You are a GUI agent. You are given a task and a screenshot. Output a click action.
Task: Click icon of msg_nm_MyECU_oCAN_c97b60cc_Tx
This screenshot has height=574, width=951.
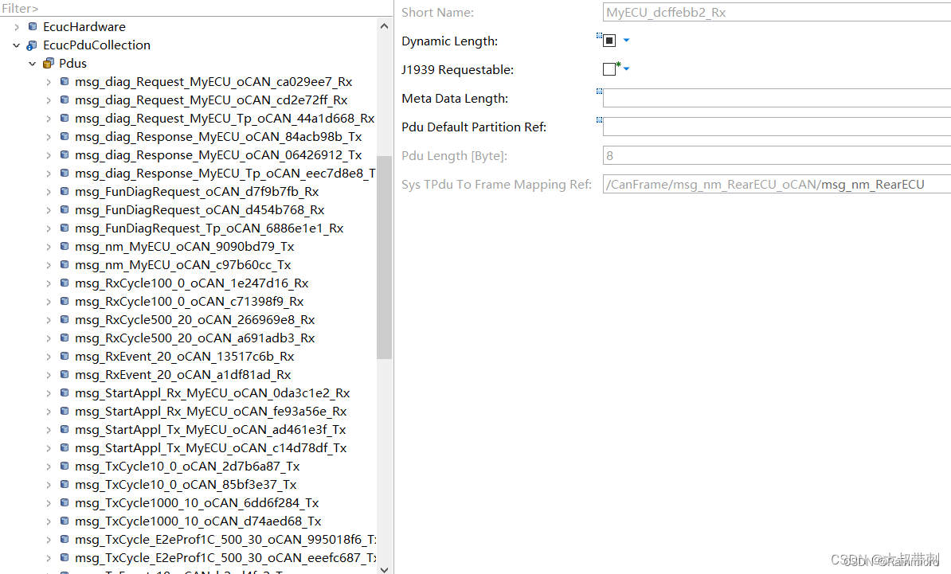[65, 264]
